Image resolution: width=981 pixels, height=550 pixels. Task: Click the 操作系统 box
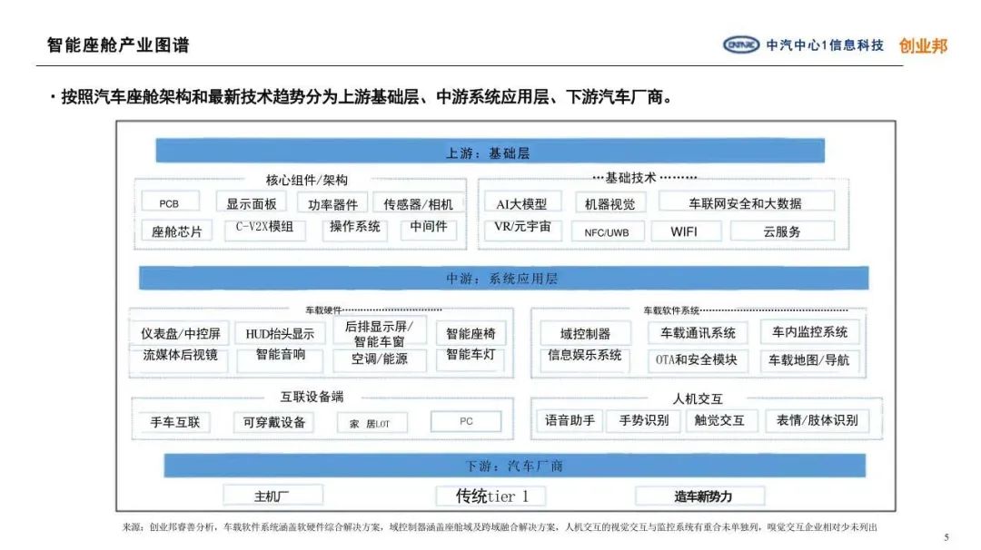tap(355, 228)
